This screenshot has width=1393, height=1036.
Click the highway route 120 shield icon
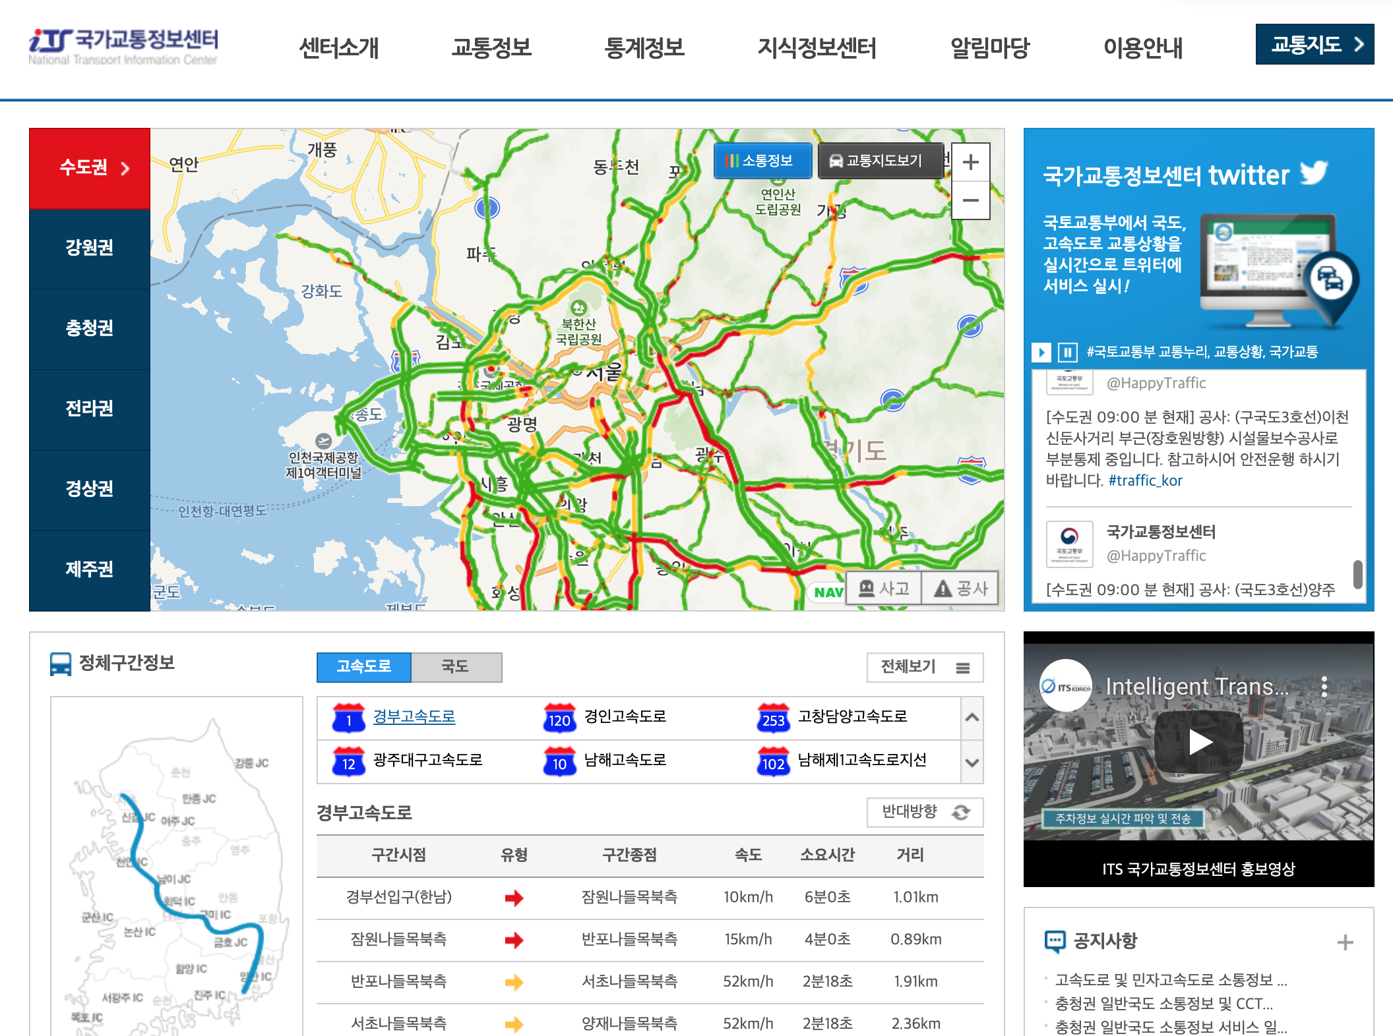(559, 718)
